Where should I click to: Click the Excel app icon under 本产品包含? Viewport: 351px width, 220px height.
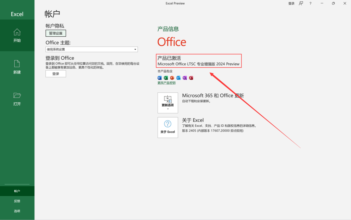(x=166, y=78)
